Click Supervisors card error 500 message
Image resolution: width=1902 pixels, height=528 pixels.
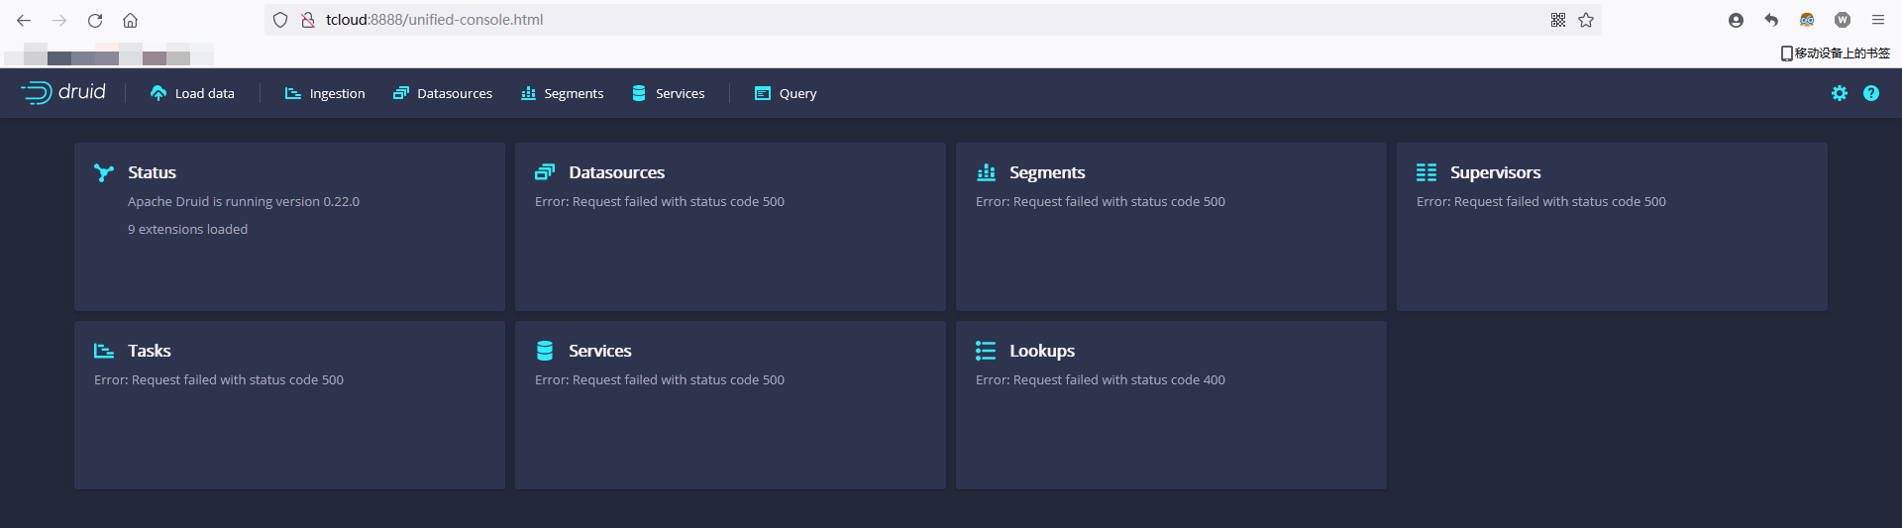[1541, 201]
